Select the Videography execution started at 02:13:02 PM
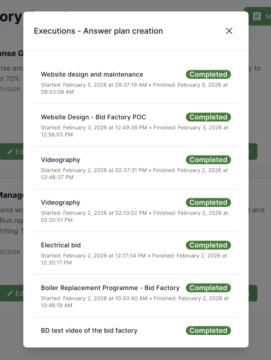Image resolution: width=271 pixels, height=360 pixels. (x=60, y=202)
